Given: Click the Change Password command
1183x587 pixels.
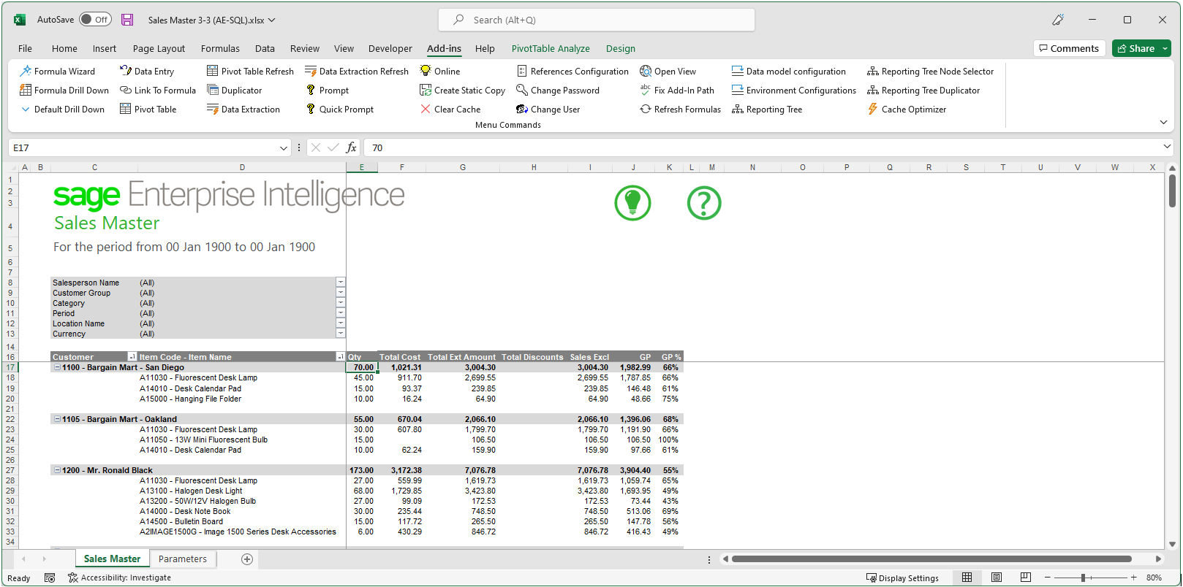Looking at the screenshot, I should 558,91.
